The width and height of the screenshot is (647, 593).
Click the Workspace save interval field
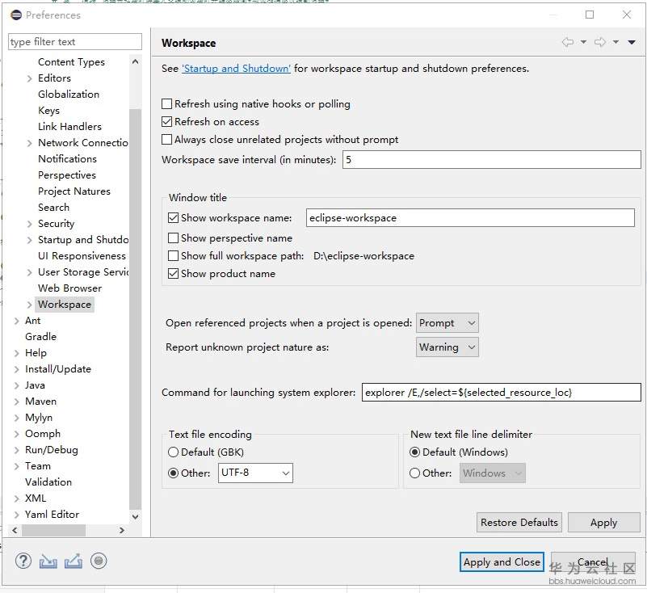coord(491,160)
